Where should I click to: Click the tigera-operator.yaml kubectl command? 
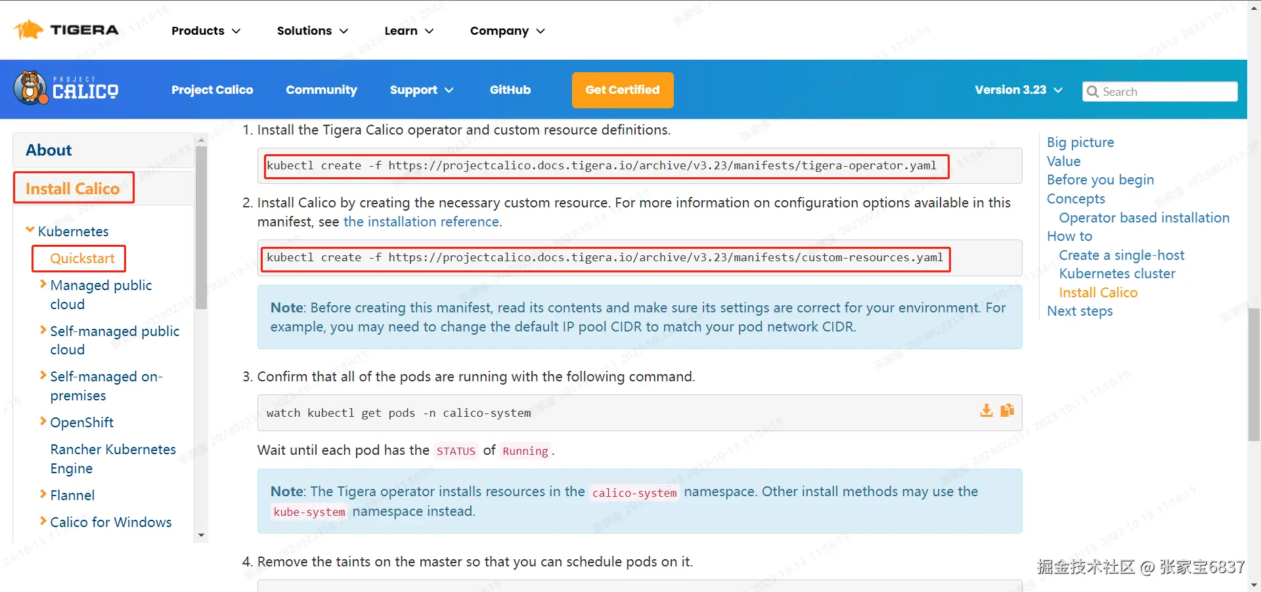[602, 166]
